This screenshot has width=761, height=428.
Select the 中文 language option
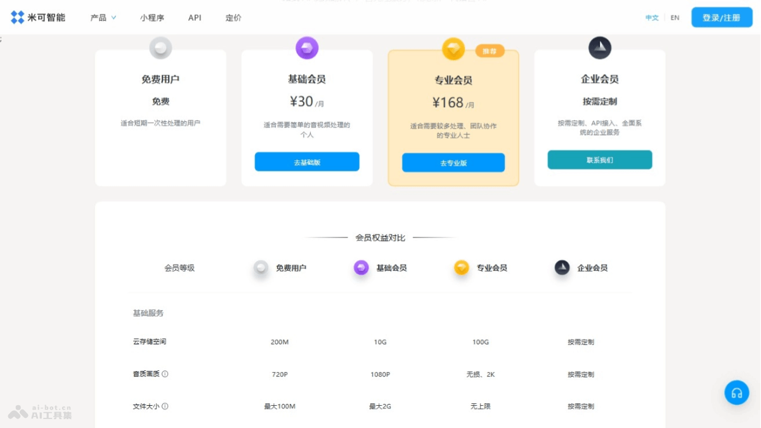click(652, 18)
